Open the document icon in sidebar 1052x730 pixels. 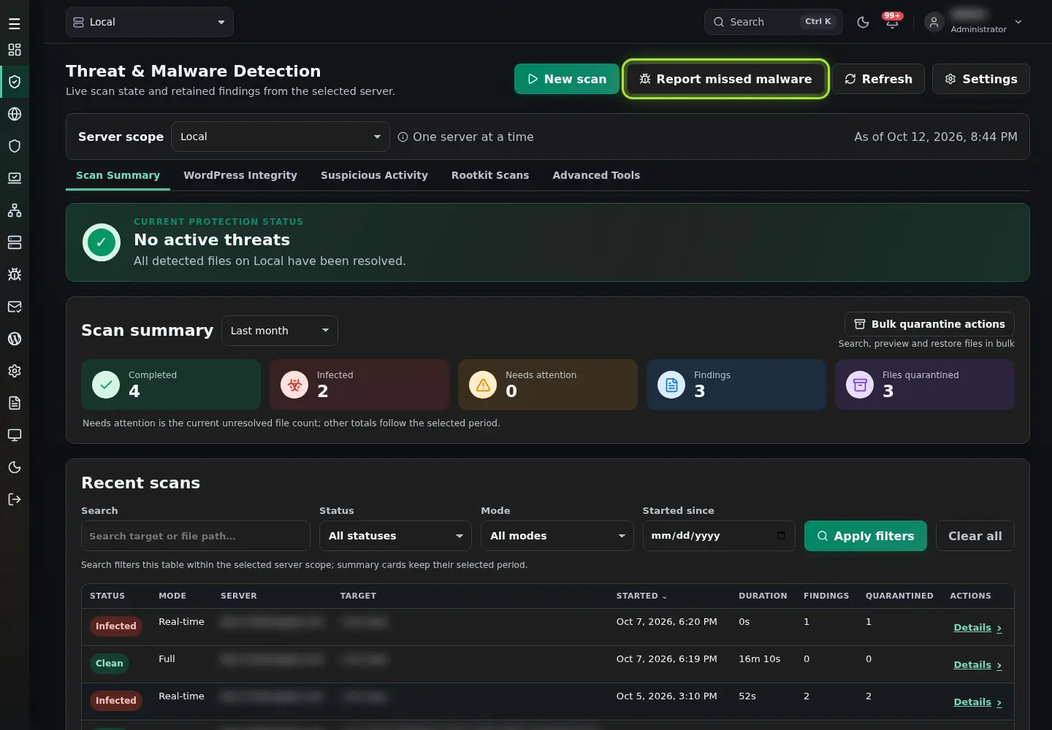[x=15, y=403]
